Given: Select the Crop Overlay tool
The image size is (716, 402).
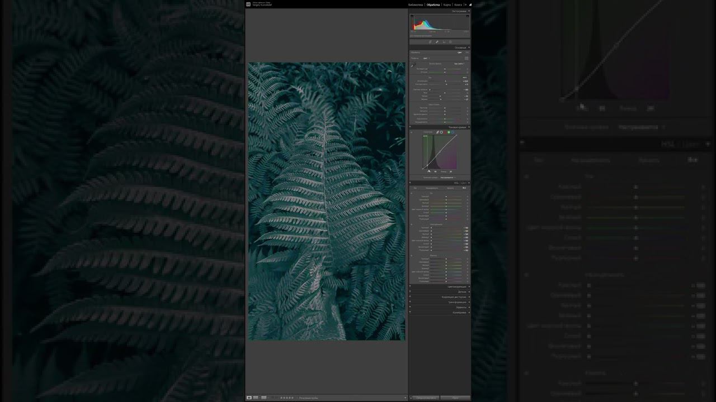Looking at the screenshot, I should pyautogui.click(x=430, y=42).
